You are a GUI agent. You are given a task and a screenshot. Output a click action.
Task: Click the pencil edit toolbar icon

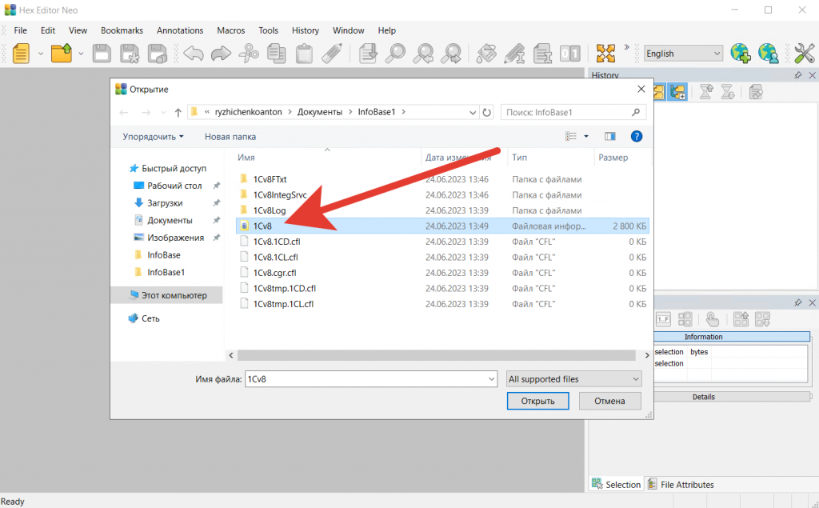(x=332, y=54)
